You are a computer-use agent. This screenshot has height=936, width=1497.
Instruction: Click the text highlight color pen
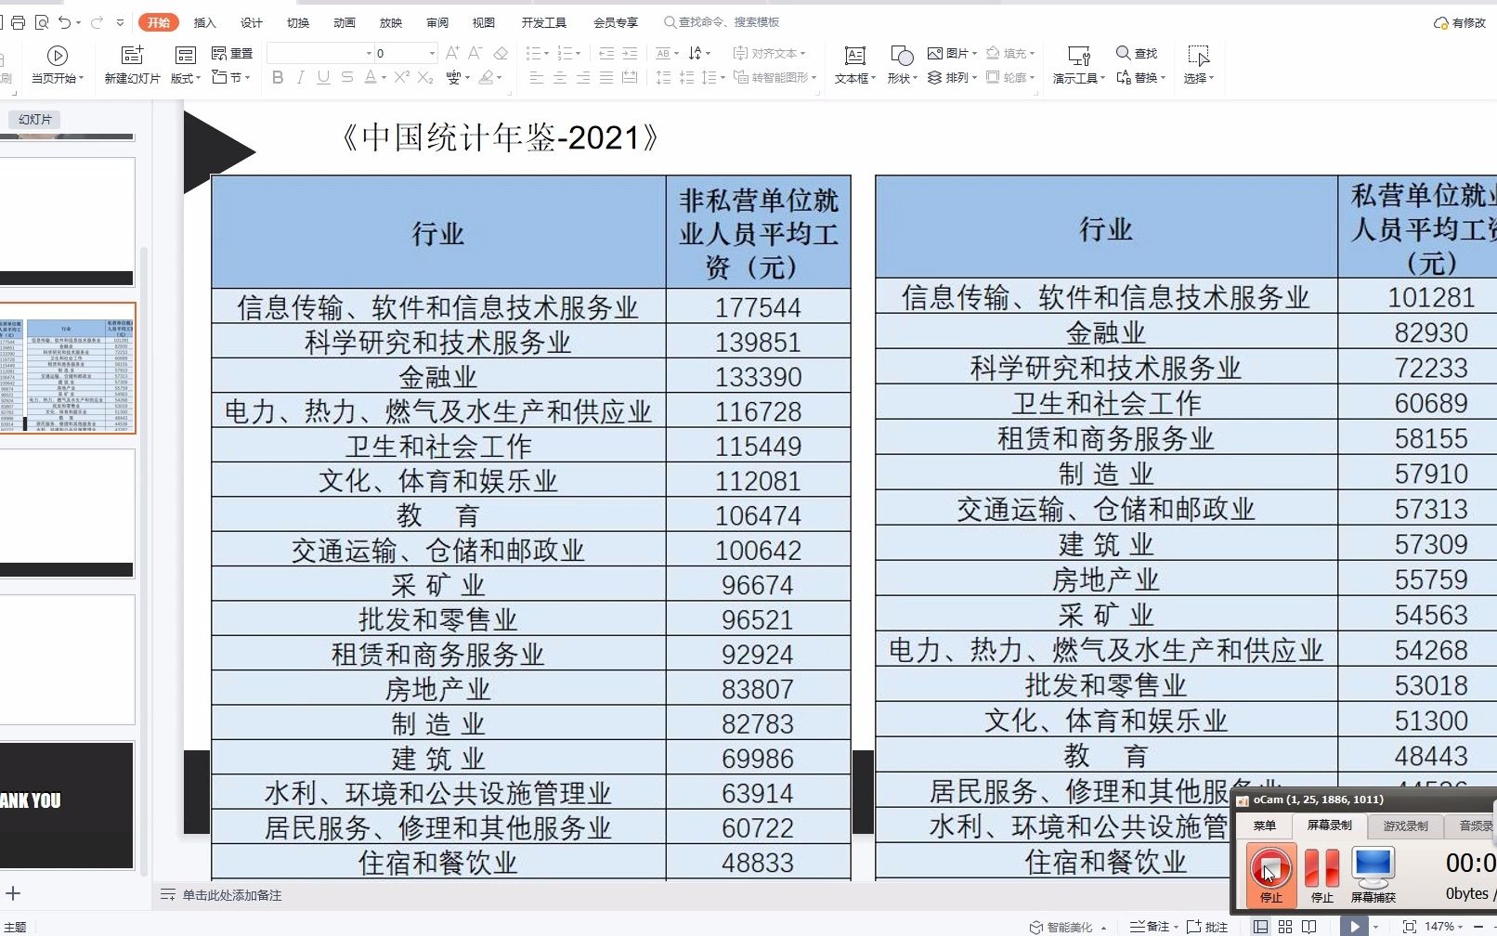486,77
